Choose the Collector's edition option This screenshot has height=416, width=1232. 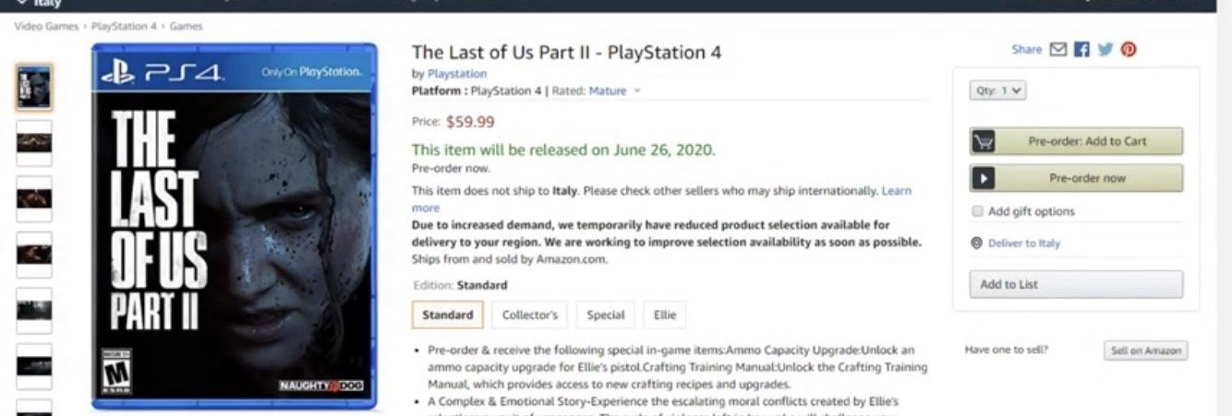click(530, 315)
